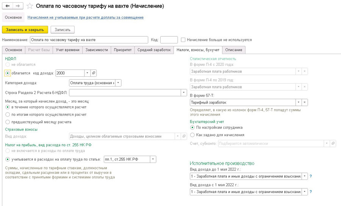Switch to the 'Средний заработок' tab

click(154, 50)
